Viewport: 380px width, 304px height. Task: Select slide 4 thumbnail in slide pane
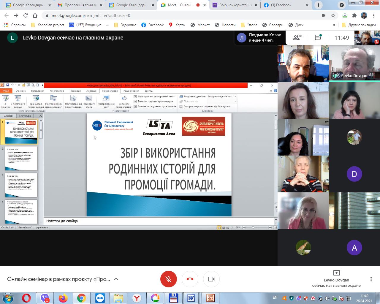[x=21, y=212]
